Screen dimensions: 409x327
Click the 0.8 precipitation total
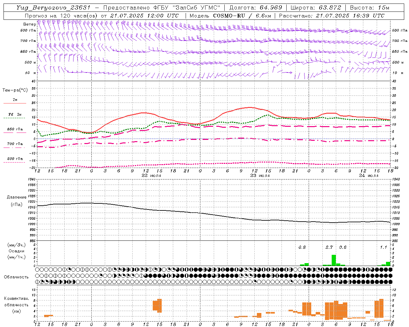point(302,247)
